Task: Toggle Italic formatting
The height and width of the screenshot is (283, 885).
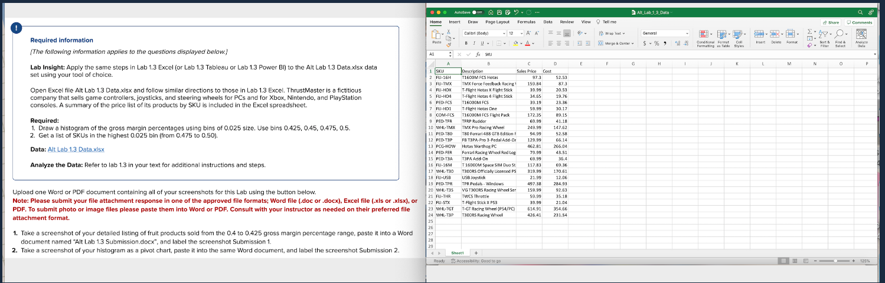Action: coord(474,43)
